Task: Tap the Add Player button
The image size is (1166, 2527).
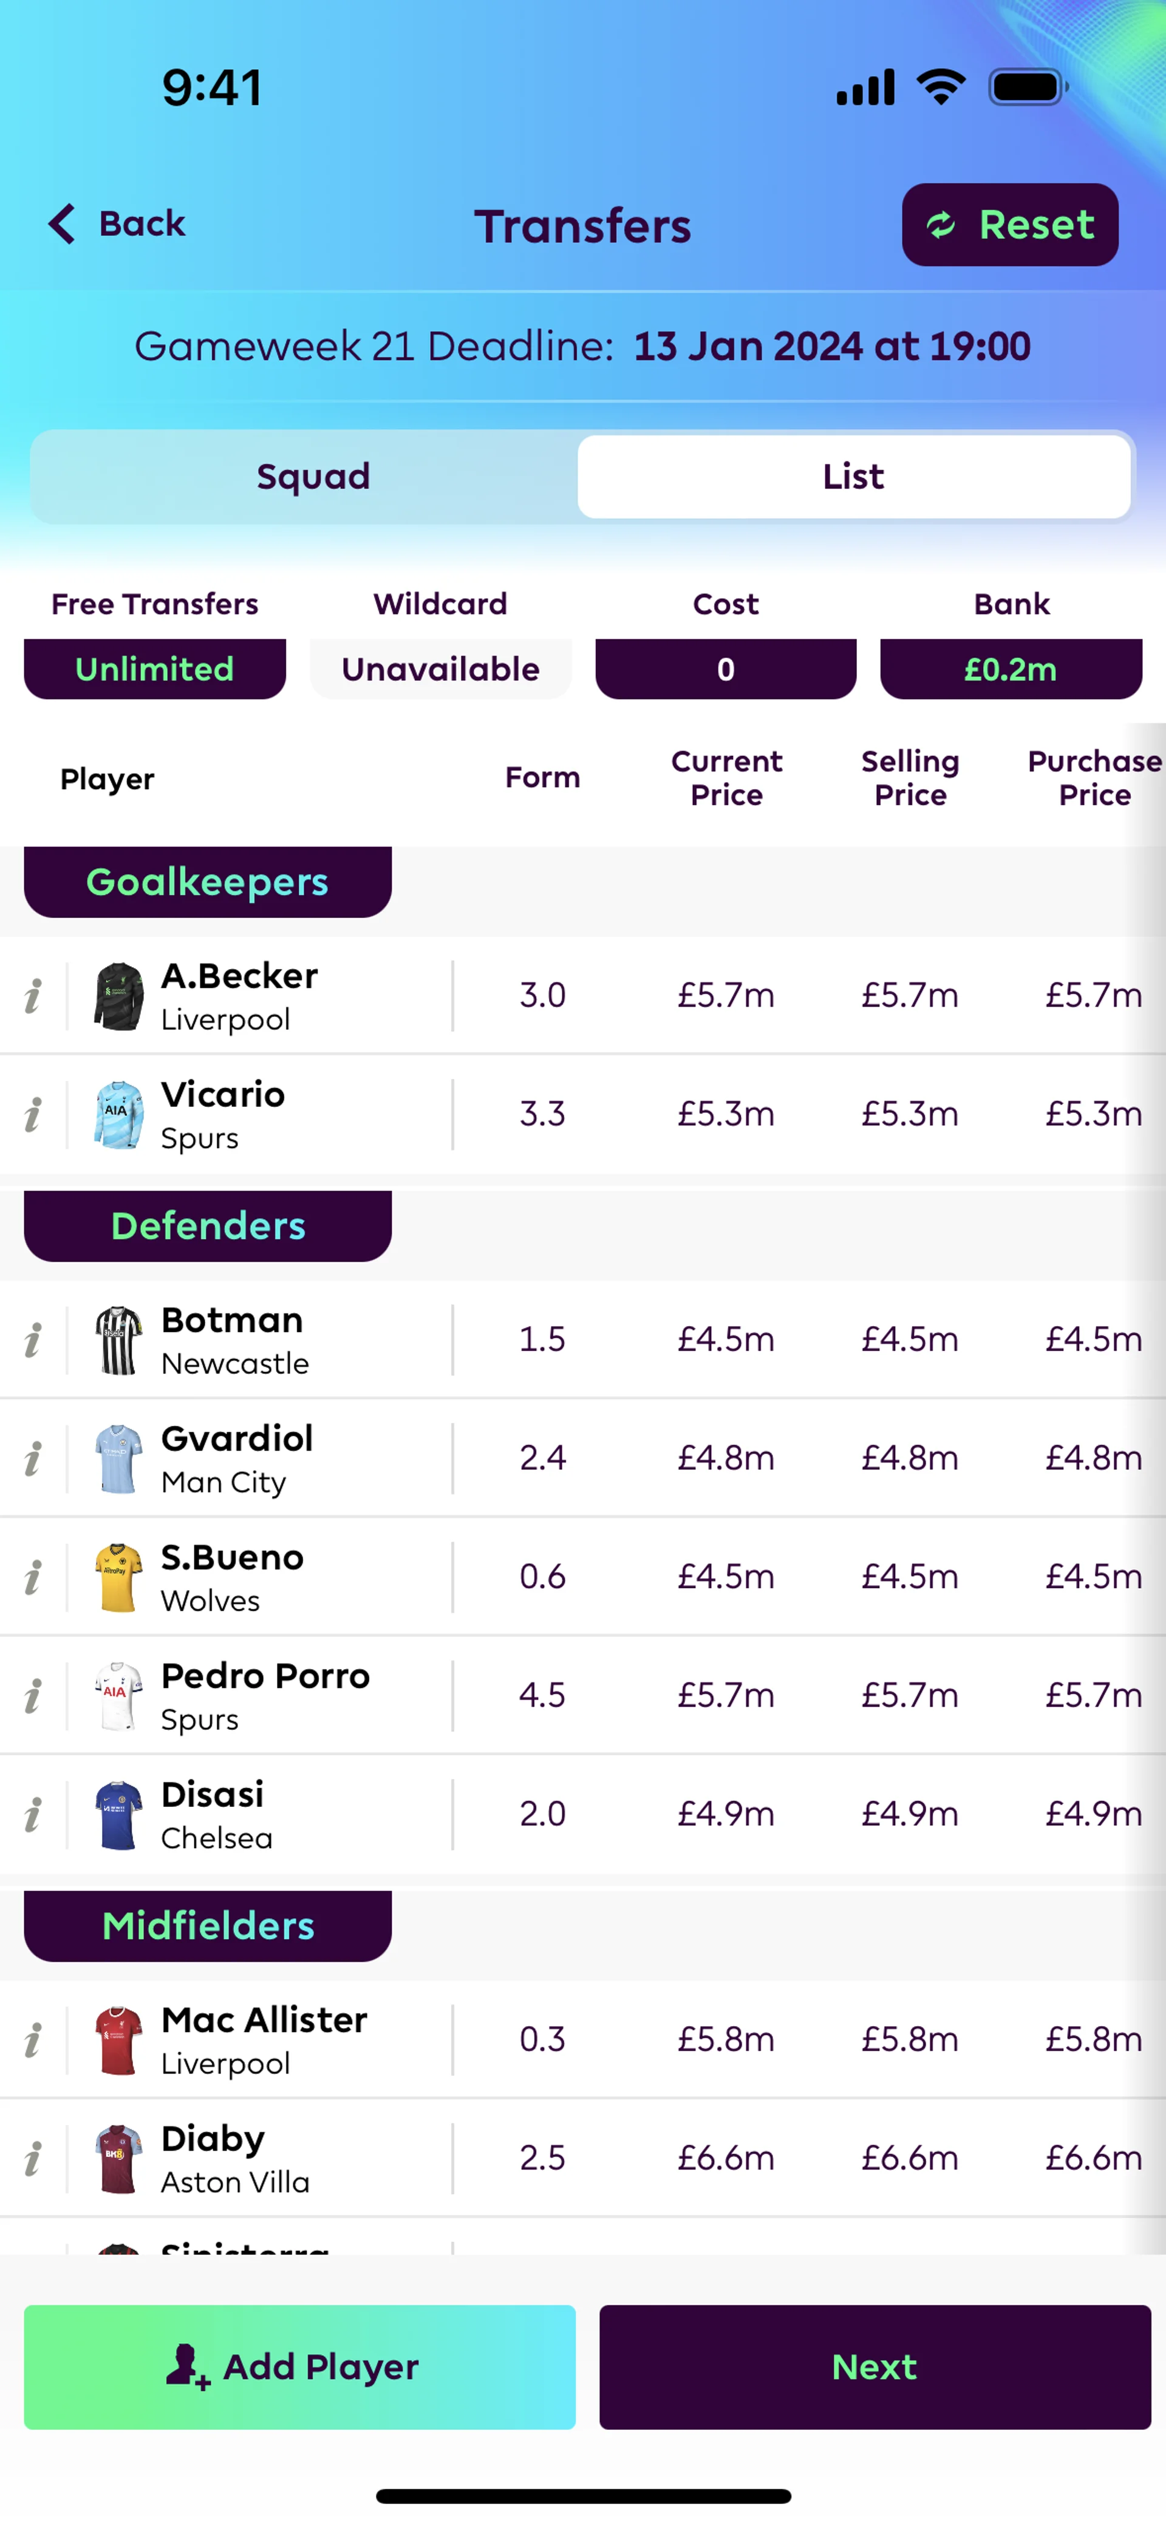Action: (x=299, y=2366)
